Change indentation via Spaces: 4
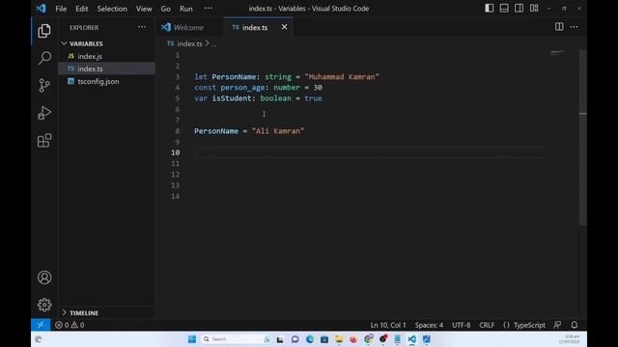Screen dimensions: 618x347 (429, 325)
